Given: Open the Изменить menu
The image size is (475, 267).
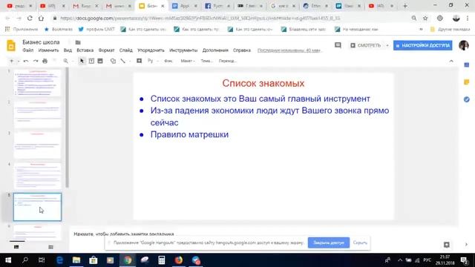Looking at the screenshot, I should 48,50.
